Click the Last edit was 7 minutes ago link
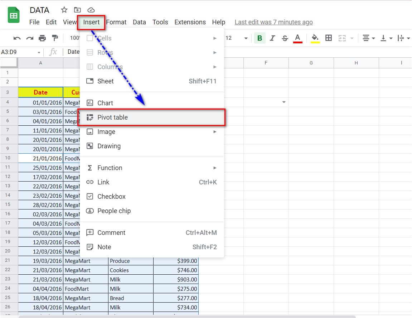The width and height of the screenshot is (412, 318). [x=273, y=22]
